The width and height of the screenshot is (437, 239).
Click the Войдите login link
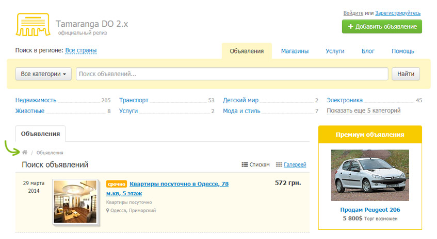pos(353,13)
